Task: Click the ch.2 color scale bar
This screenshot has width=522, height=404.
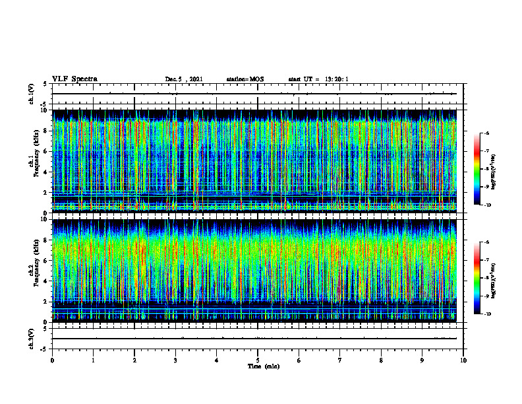Action: point(477,278)
